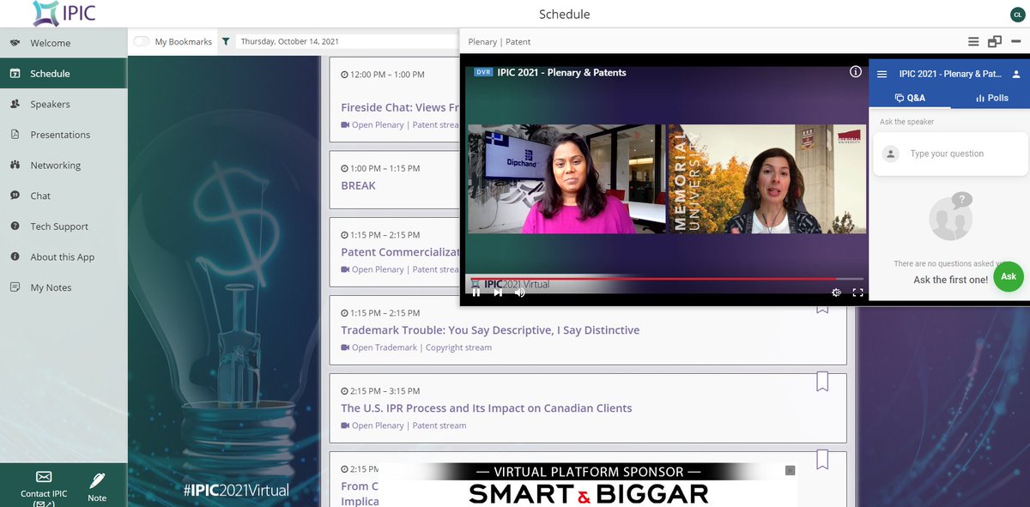
Task: Pause the video stream
Action: pyautogui.click(x=476, y=293)
